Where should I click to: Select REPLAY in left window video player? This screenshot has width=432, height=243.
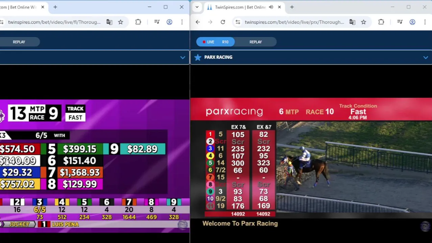coord(19,42)
